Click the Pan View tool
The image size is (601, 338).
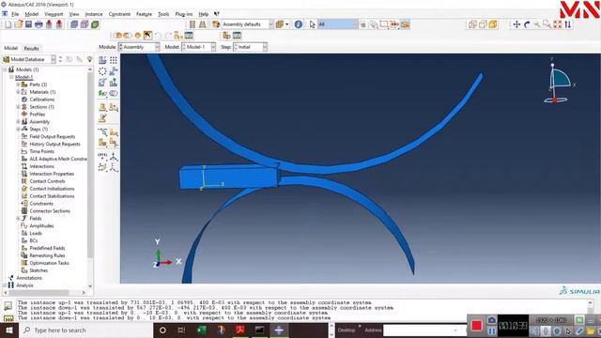(x=516, y=24)
